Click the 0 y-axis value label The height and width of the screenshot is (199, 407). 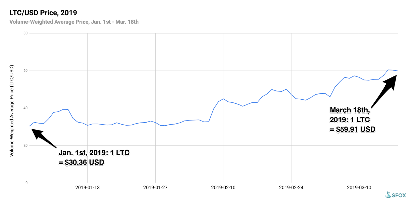pyautogui.click(x=26, y=183)
